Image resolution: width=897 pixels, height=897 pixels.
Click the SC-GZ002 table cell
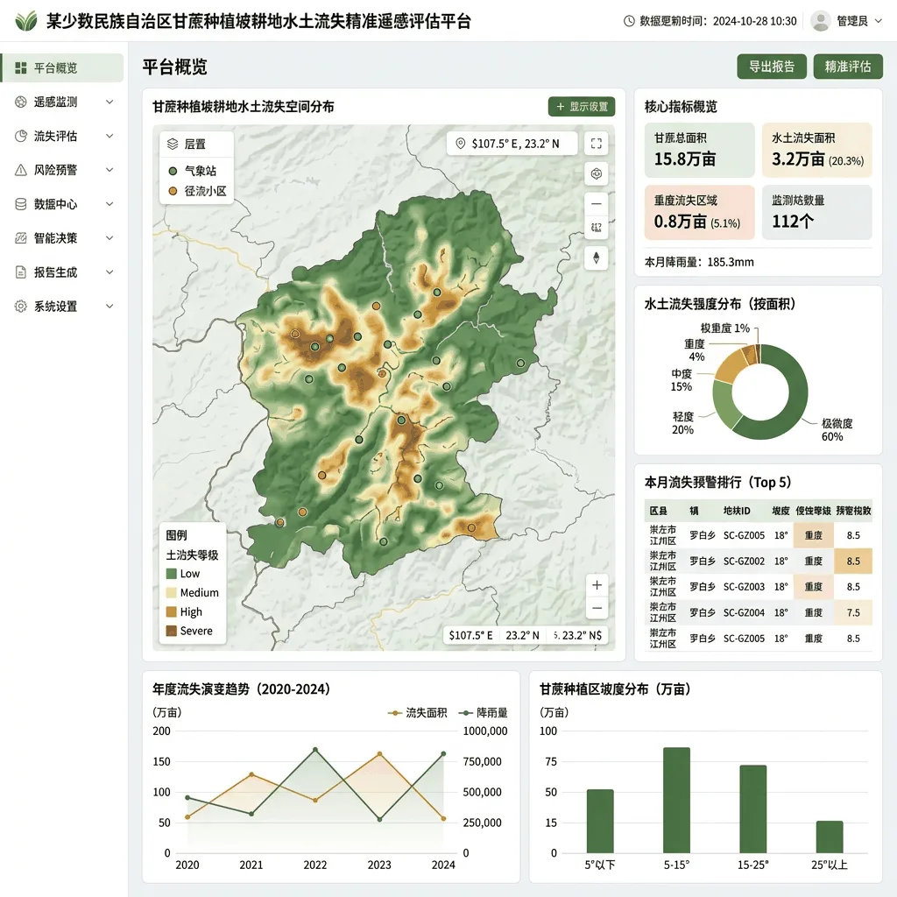(x=744, y=562)
